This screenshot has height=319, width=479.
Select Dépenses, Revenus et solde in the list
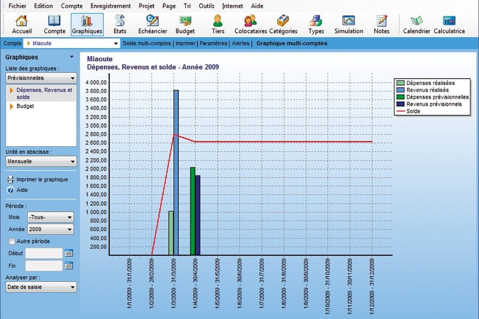pyautogui.click(x=41, y=94)
